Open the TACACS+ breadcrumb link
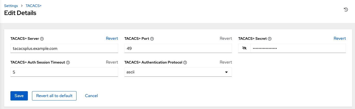Image resolution: width=355 pixels, height=109 pixels. click(34, 6)
